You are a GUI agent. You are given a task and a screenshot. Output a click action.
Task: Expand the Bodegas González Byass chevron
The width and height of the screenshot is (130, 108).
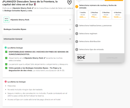pyautogui.click(x=70, y=29)
